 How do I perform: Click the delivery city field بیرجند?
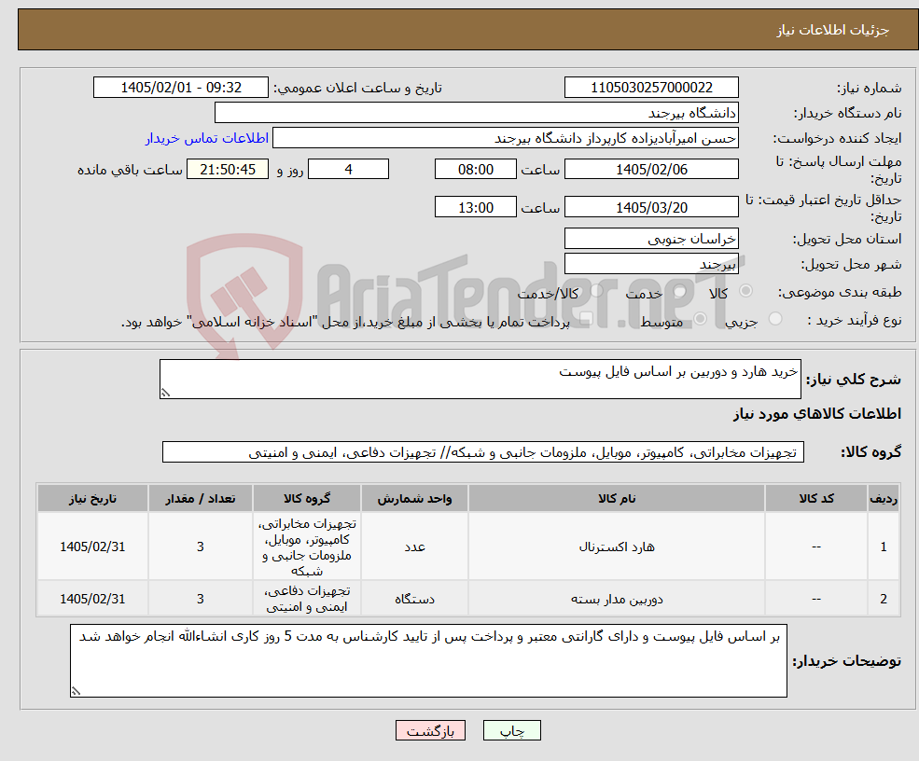coord(651,264)
